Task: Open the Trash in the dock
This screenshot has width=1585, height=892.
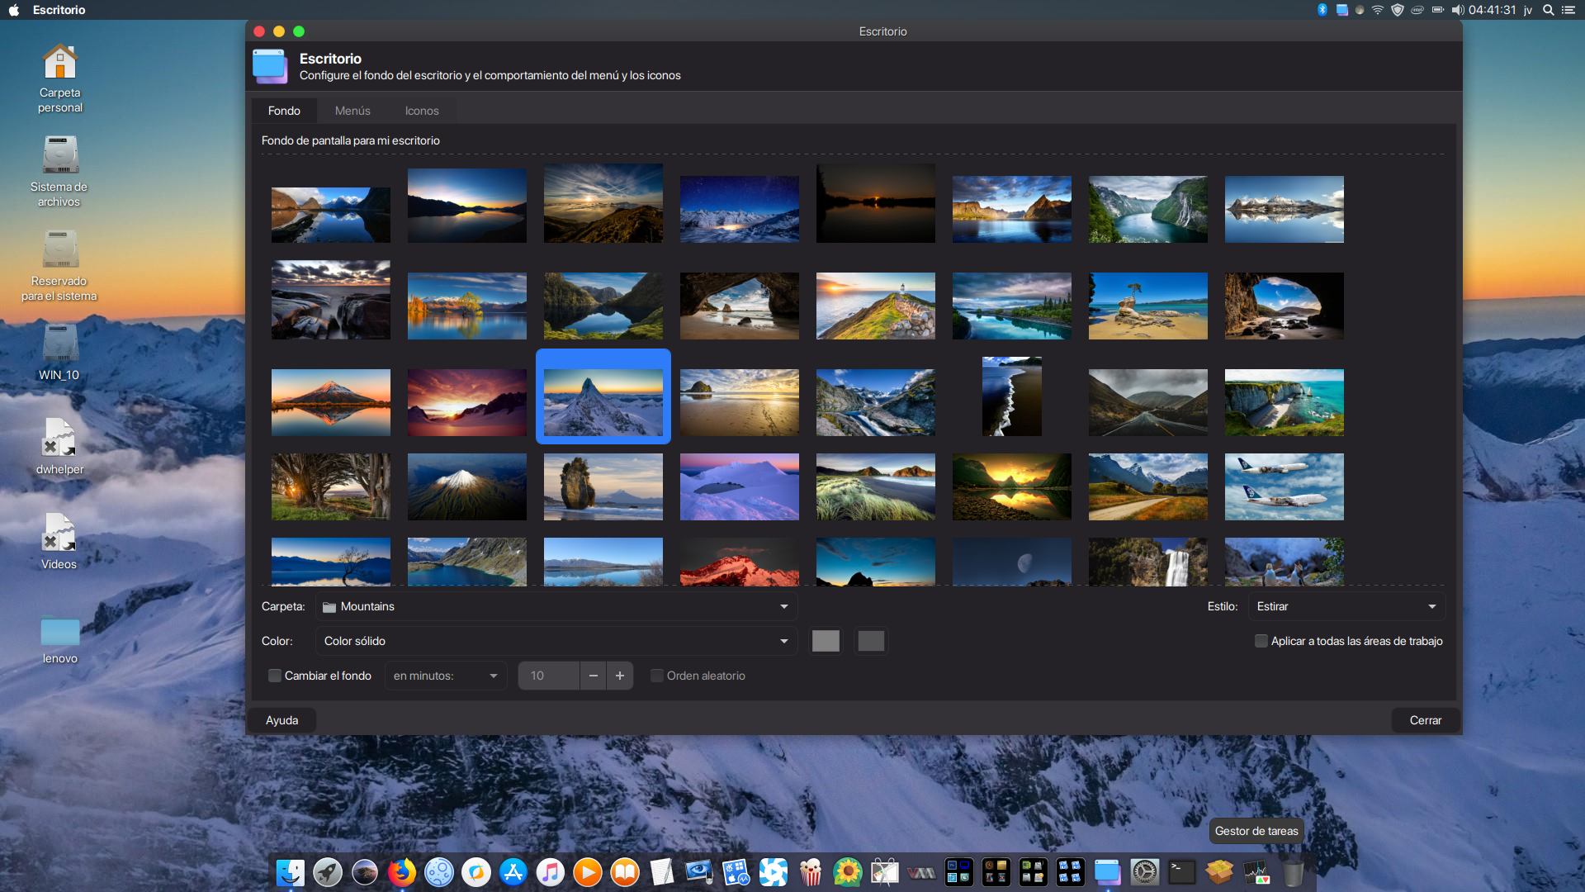Action: click(x=1294, y=872)
